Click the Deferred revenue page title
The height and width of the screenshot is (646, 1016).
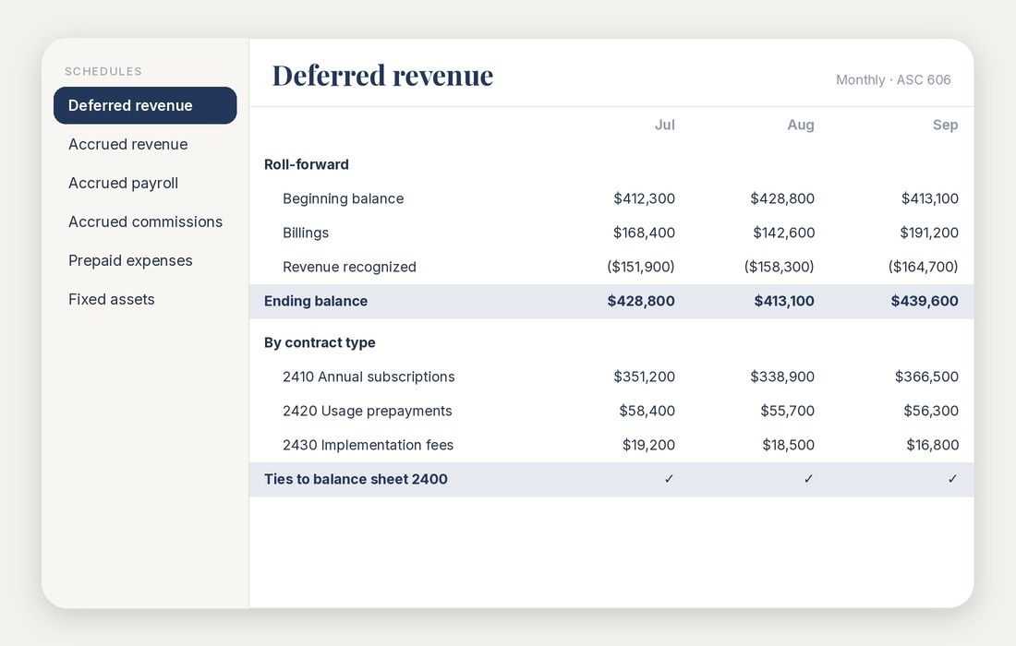[x=382, y=75]
